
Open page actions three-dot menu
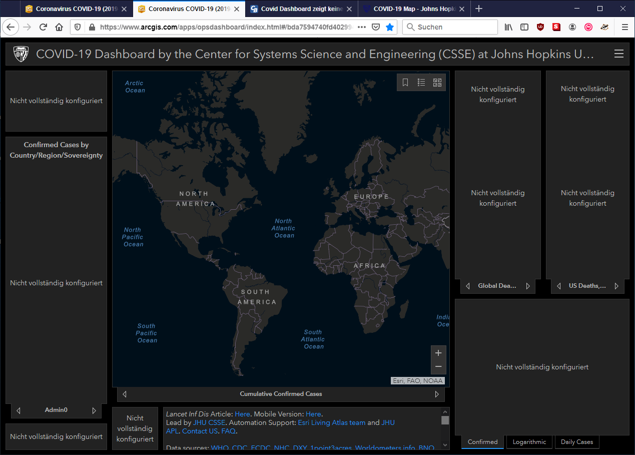click(x=362, y=27)
